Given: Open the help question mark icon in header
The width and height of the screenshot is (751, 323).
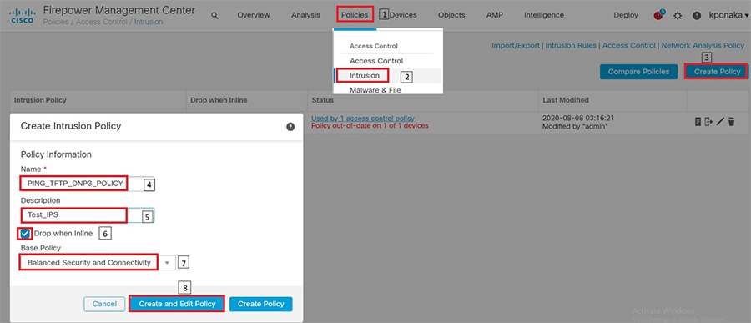Looking at the screenshot, I should (697, 15).
